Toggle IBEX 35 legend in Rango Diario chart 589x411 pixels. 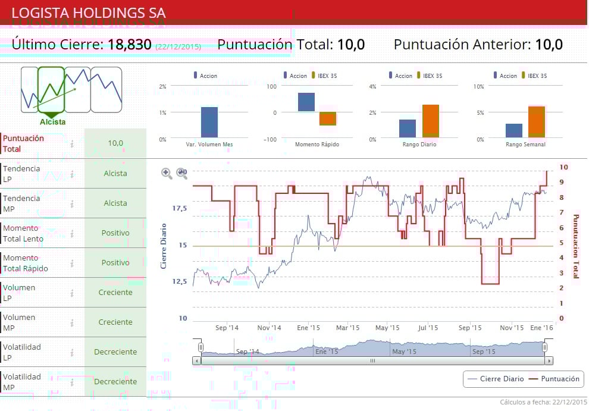430,76
